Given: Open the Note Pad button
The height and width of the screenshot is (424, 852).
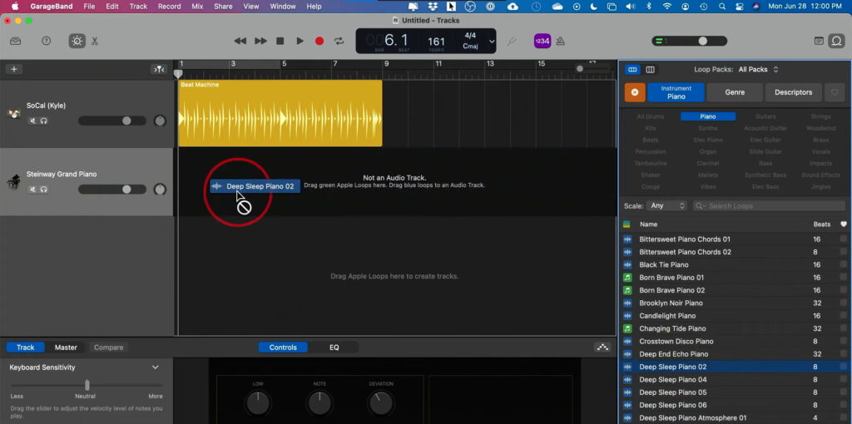Looking at the screenshot, I should tap(819, 41).
